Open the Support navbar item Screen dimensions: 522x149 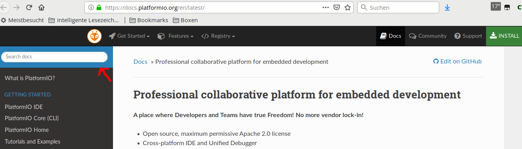[x=468, y=36]
